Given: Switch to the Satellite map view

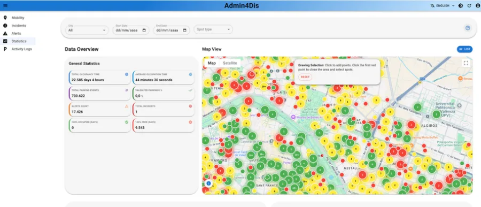Looking at the screenshot, I should (x=230, y=63).
